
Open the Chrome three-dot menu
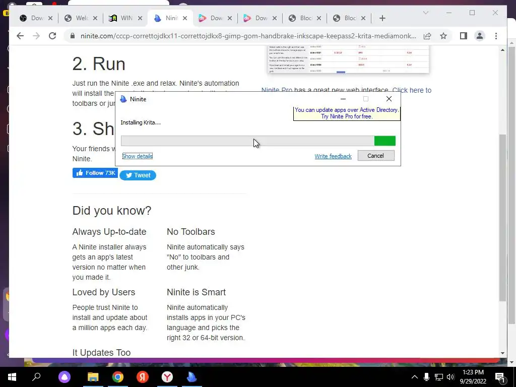[496, 36]
